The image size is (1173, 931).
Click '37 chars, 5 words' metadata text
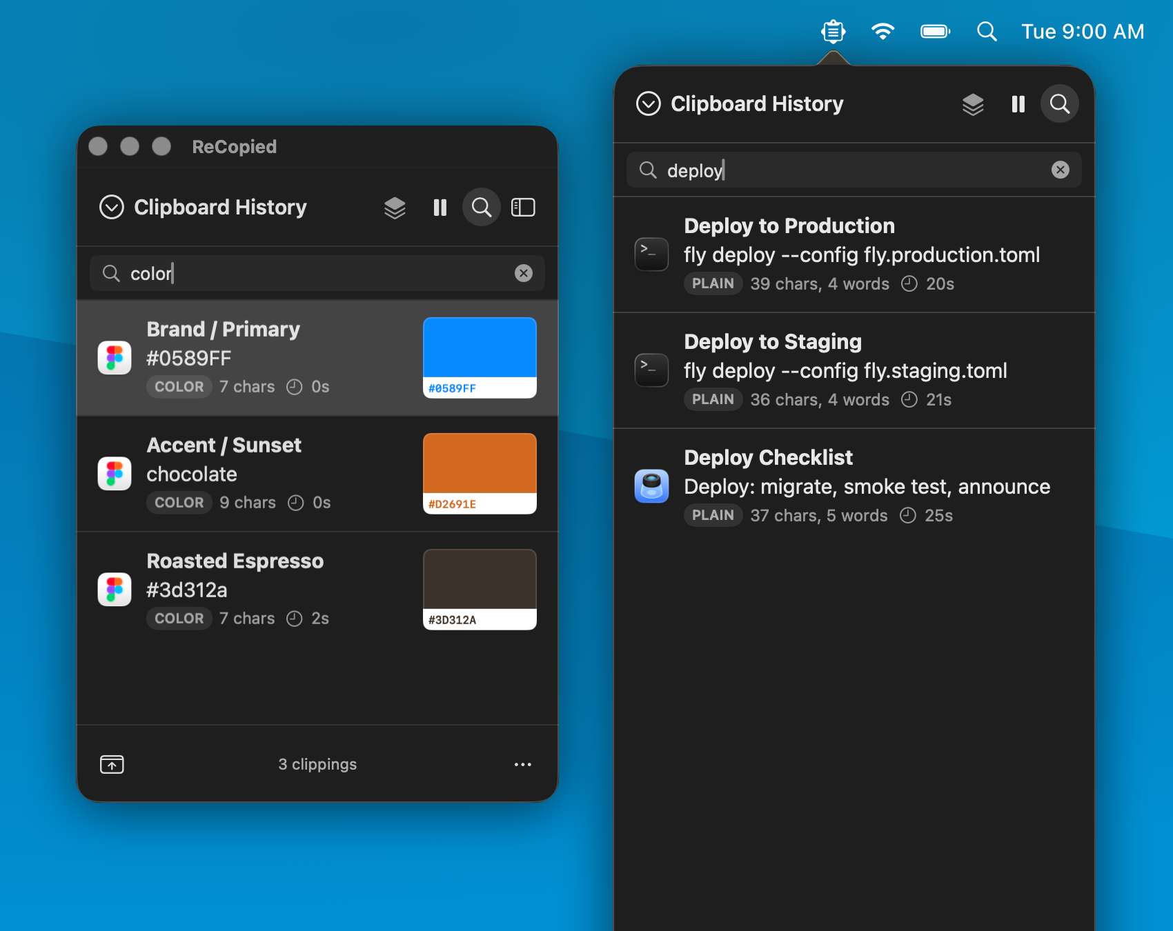click(819, 515)
